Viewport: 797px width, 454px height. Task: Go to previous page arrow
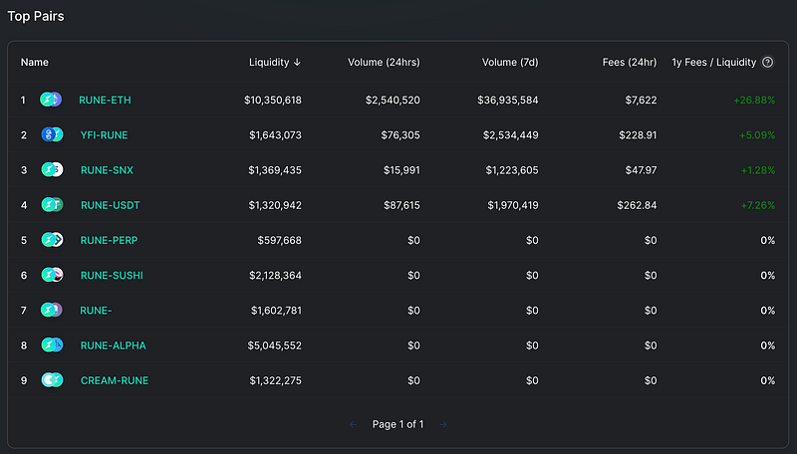tap(354, 424)
